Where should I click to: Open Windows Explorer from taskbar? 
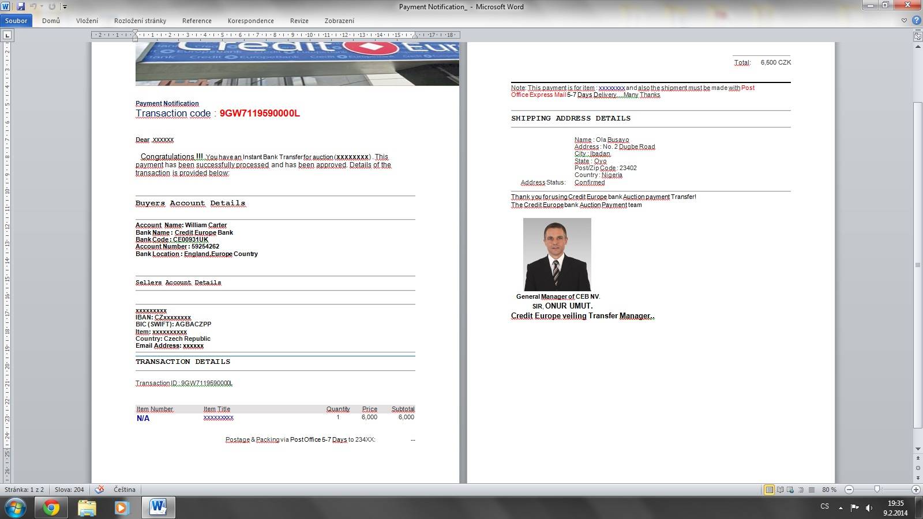(x=87, y=507)
